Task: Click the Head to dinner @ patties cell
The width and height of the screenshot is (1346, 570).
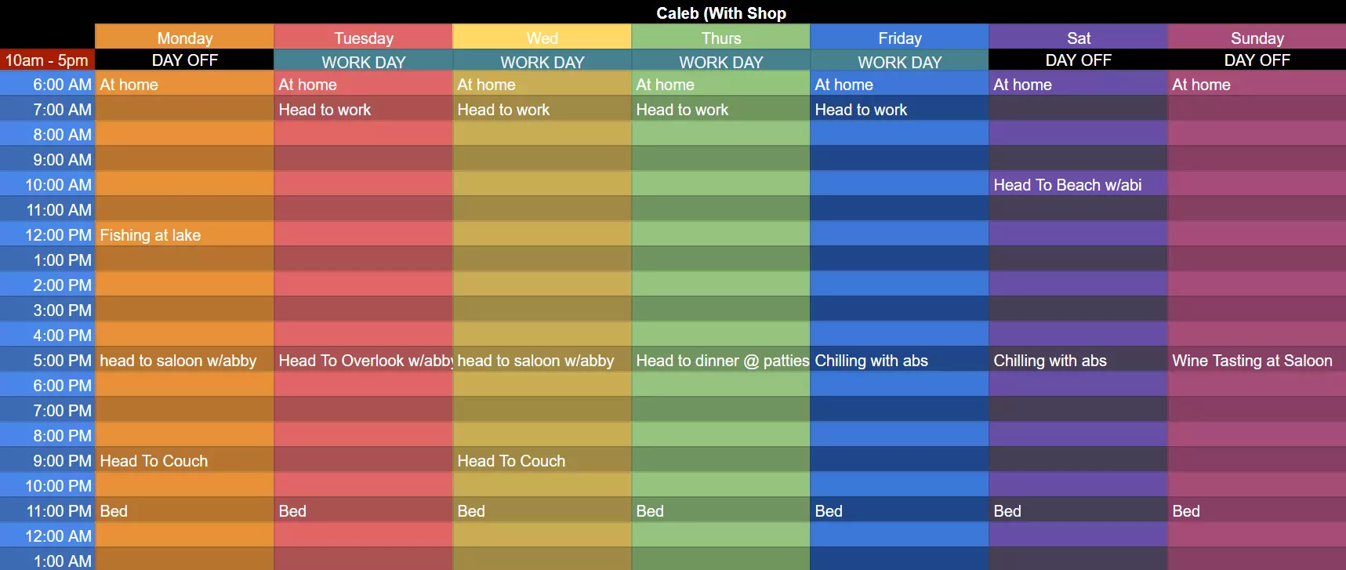Action: pyautogui.click(x=720, y=361)
